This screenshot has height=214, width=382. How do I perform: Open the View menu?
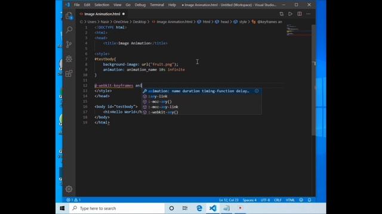[x=117, y=5]
